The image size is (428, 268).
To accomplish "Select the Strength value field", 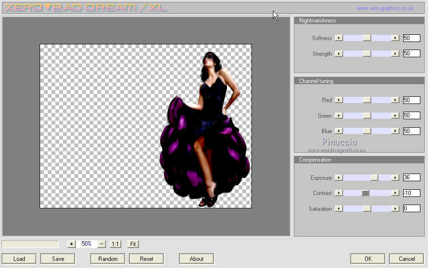I will (x=412, y=53).
